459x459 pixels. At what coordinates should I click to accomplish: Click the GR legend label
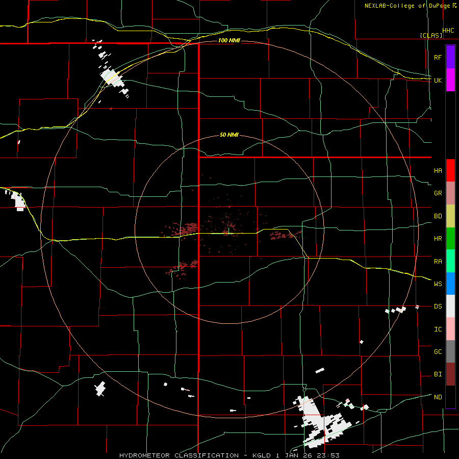click(x=438, y=193)
